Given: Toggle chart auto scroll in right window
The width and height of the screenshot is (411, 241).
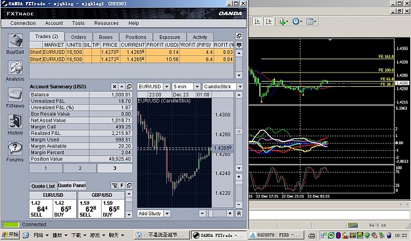Looking at the screenshot, I should tap(257, 21).
